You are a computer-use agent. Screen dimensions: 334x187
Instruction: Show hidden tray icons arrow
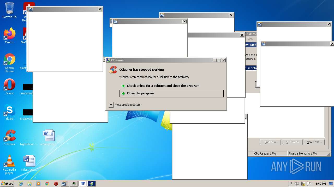(x=291, y=184)
